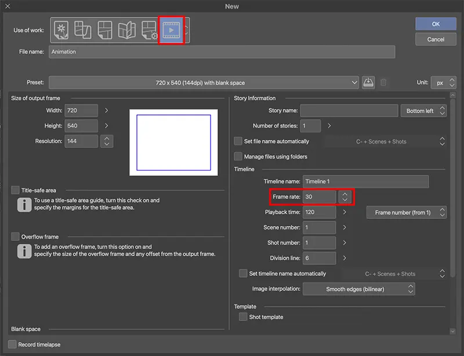The image size is (464, 356).
Task: Click the delete preset trash icon
Action: tap(383, 82)
